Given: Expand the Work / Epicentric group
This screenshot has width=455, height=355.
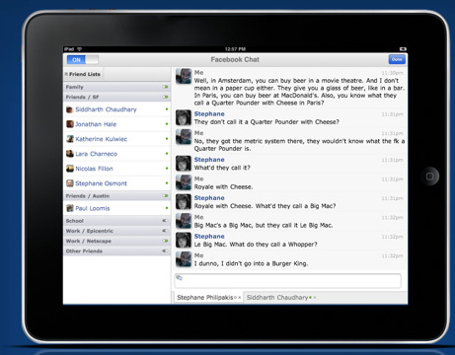Looking at the screenshot, I should 116,231.
